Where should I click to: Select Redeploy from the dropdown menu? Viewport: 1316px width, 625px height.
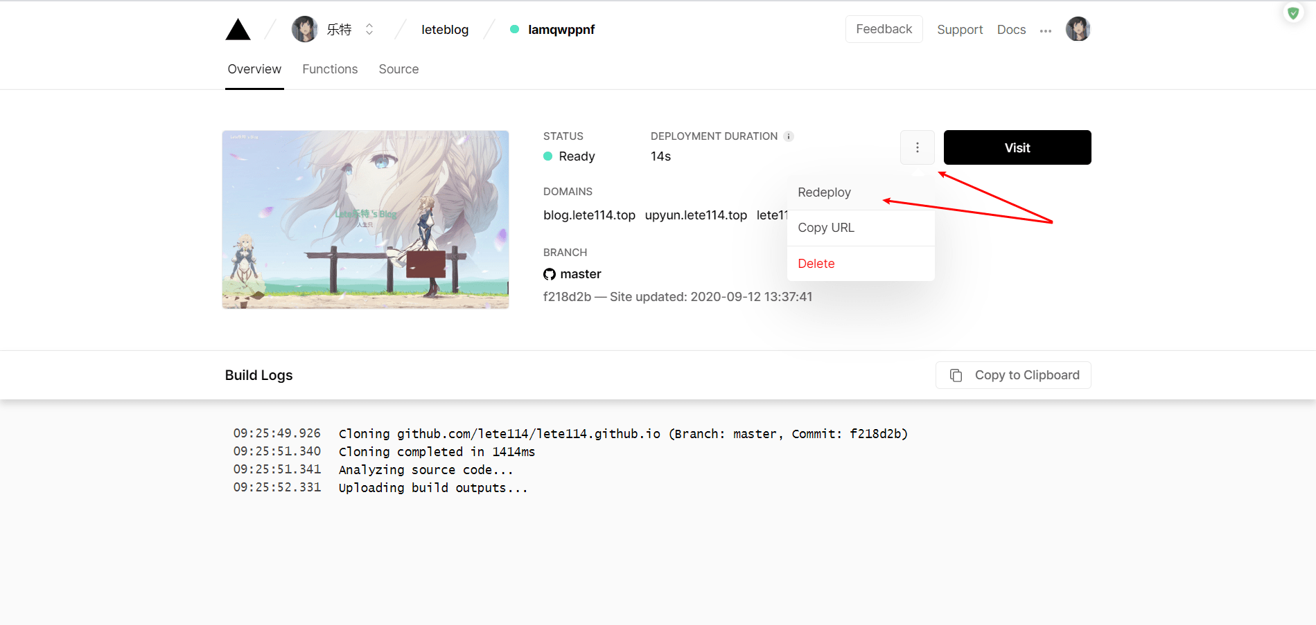pos(824,192)
